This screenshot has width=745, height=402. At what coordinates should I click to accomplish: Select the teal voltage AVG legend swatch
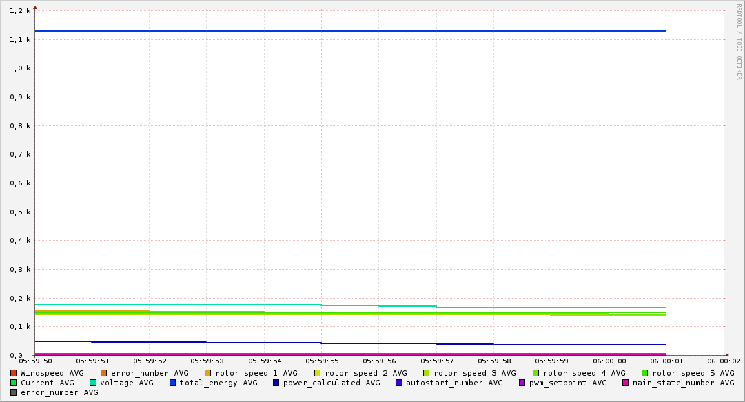(x=93, y=383)
